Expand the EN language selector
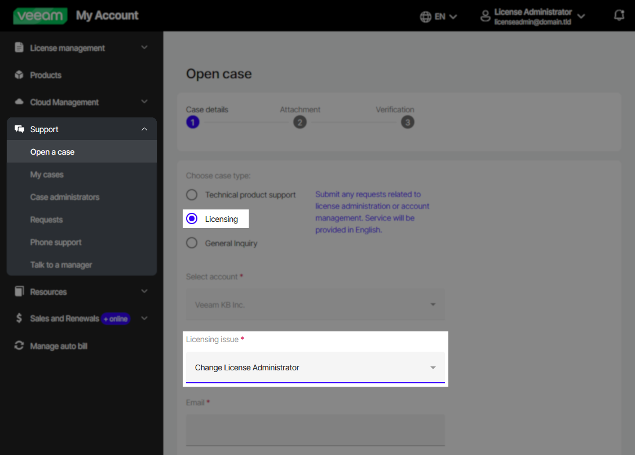The height and width of the screenshot is (455, 635). pos(439,16)
